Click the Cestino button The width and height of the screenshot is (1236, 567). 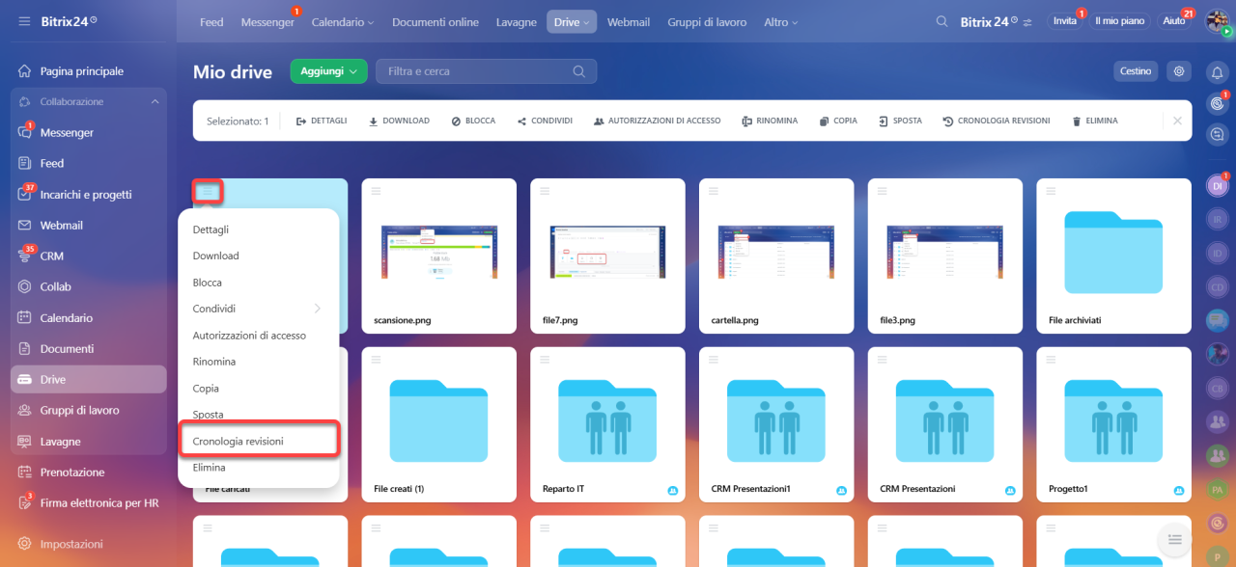(x=1136, y=71)
